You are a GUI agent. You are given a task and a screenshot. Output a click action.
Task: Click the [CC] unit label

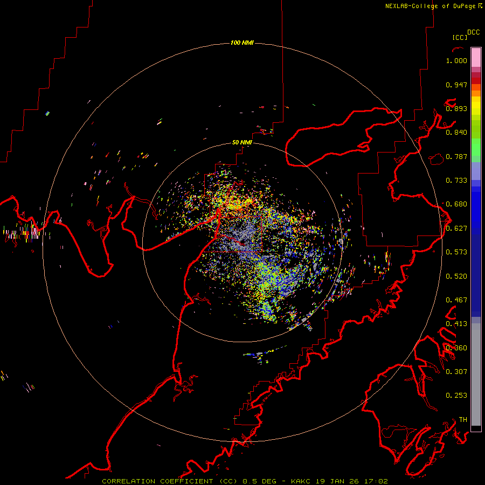(460, 37)
